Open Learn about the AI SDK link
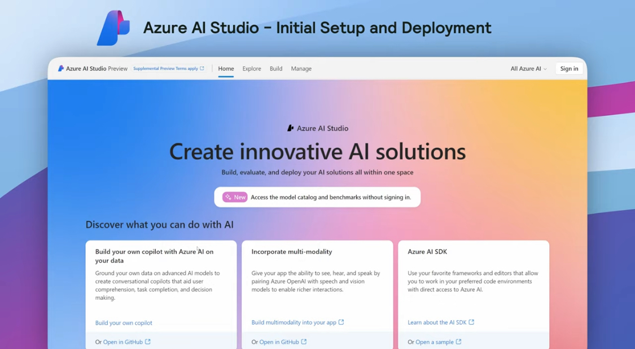Screen dimensions: 635x349 coord(437,322)
